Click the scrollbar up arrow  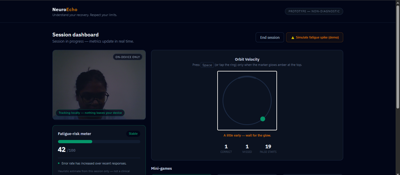click(398, 3)
